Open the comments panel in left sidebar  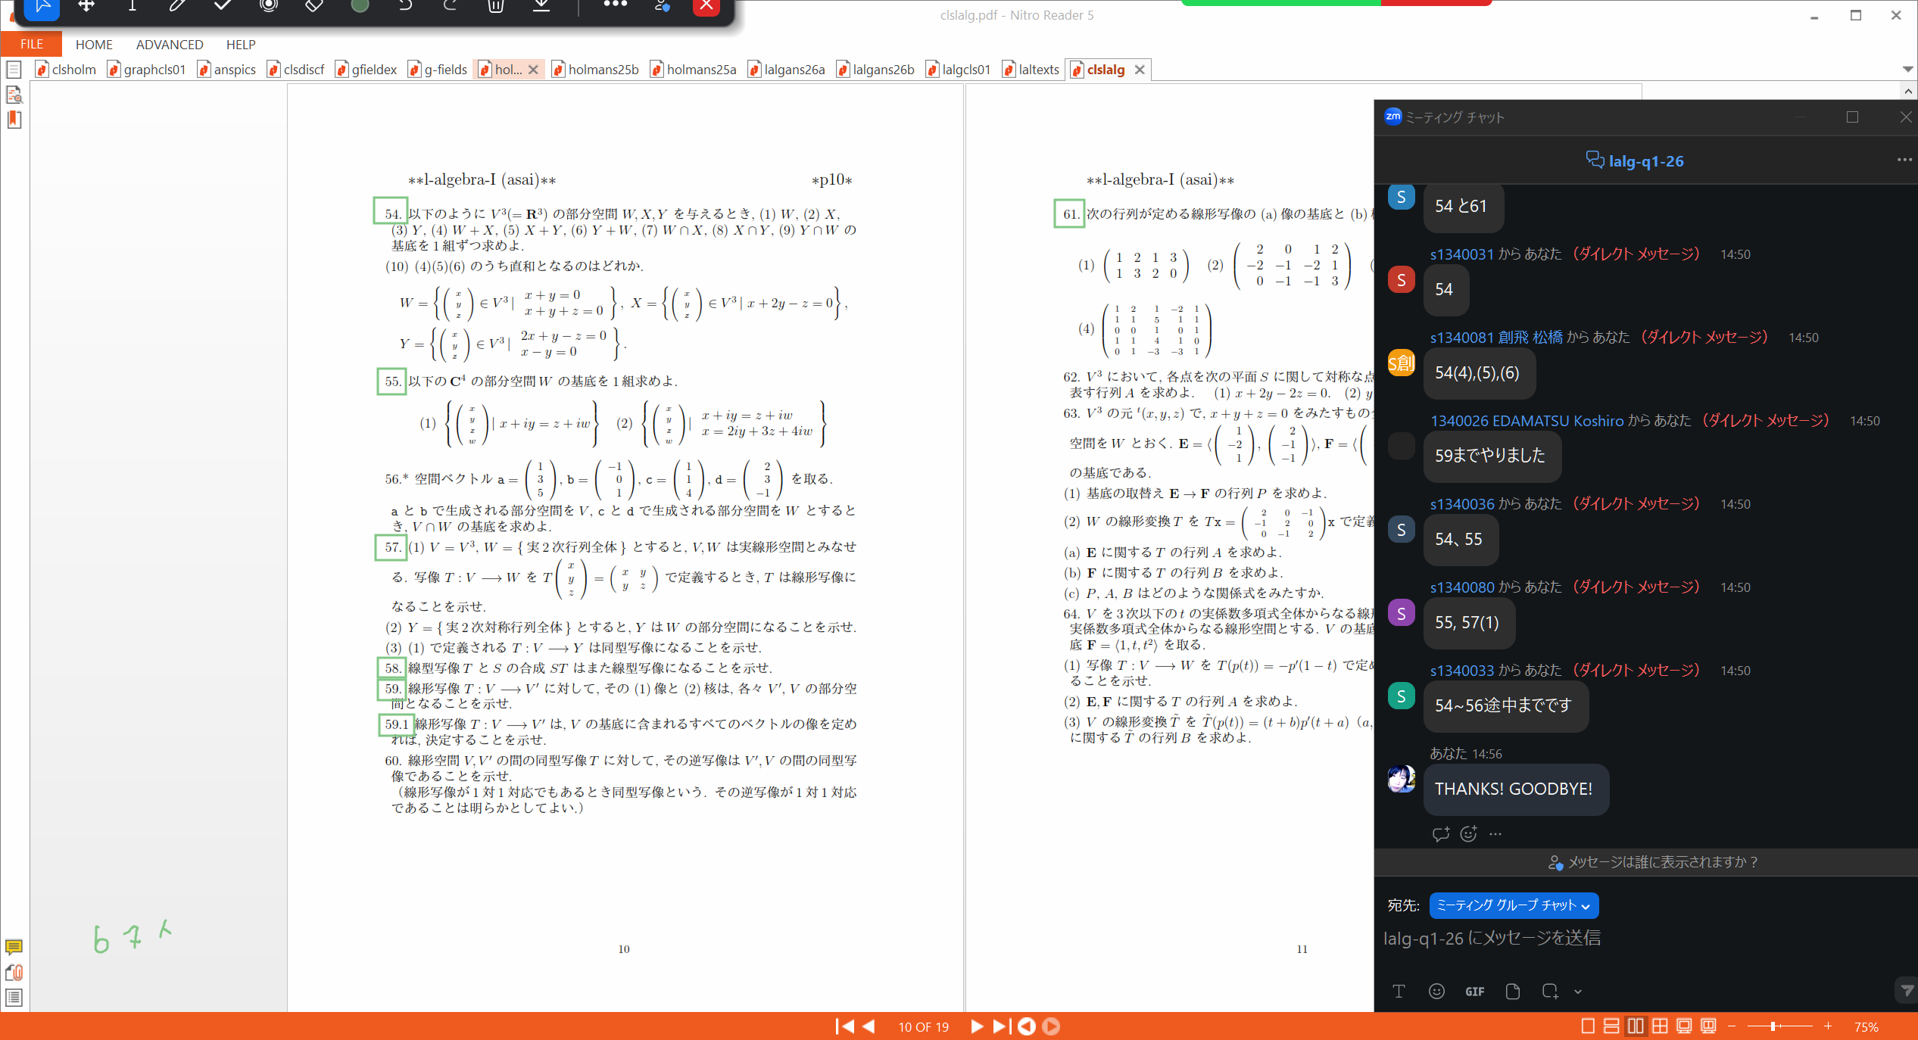14,947
